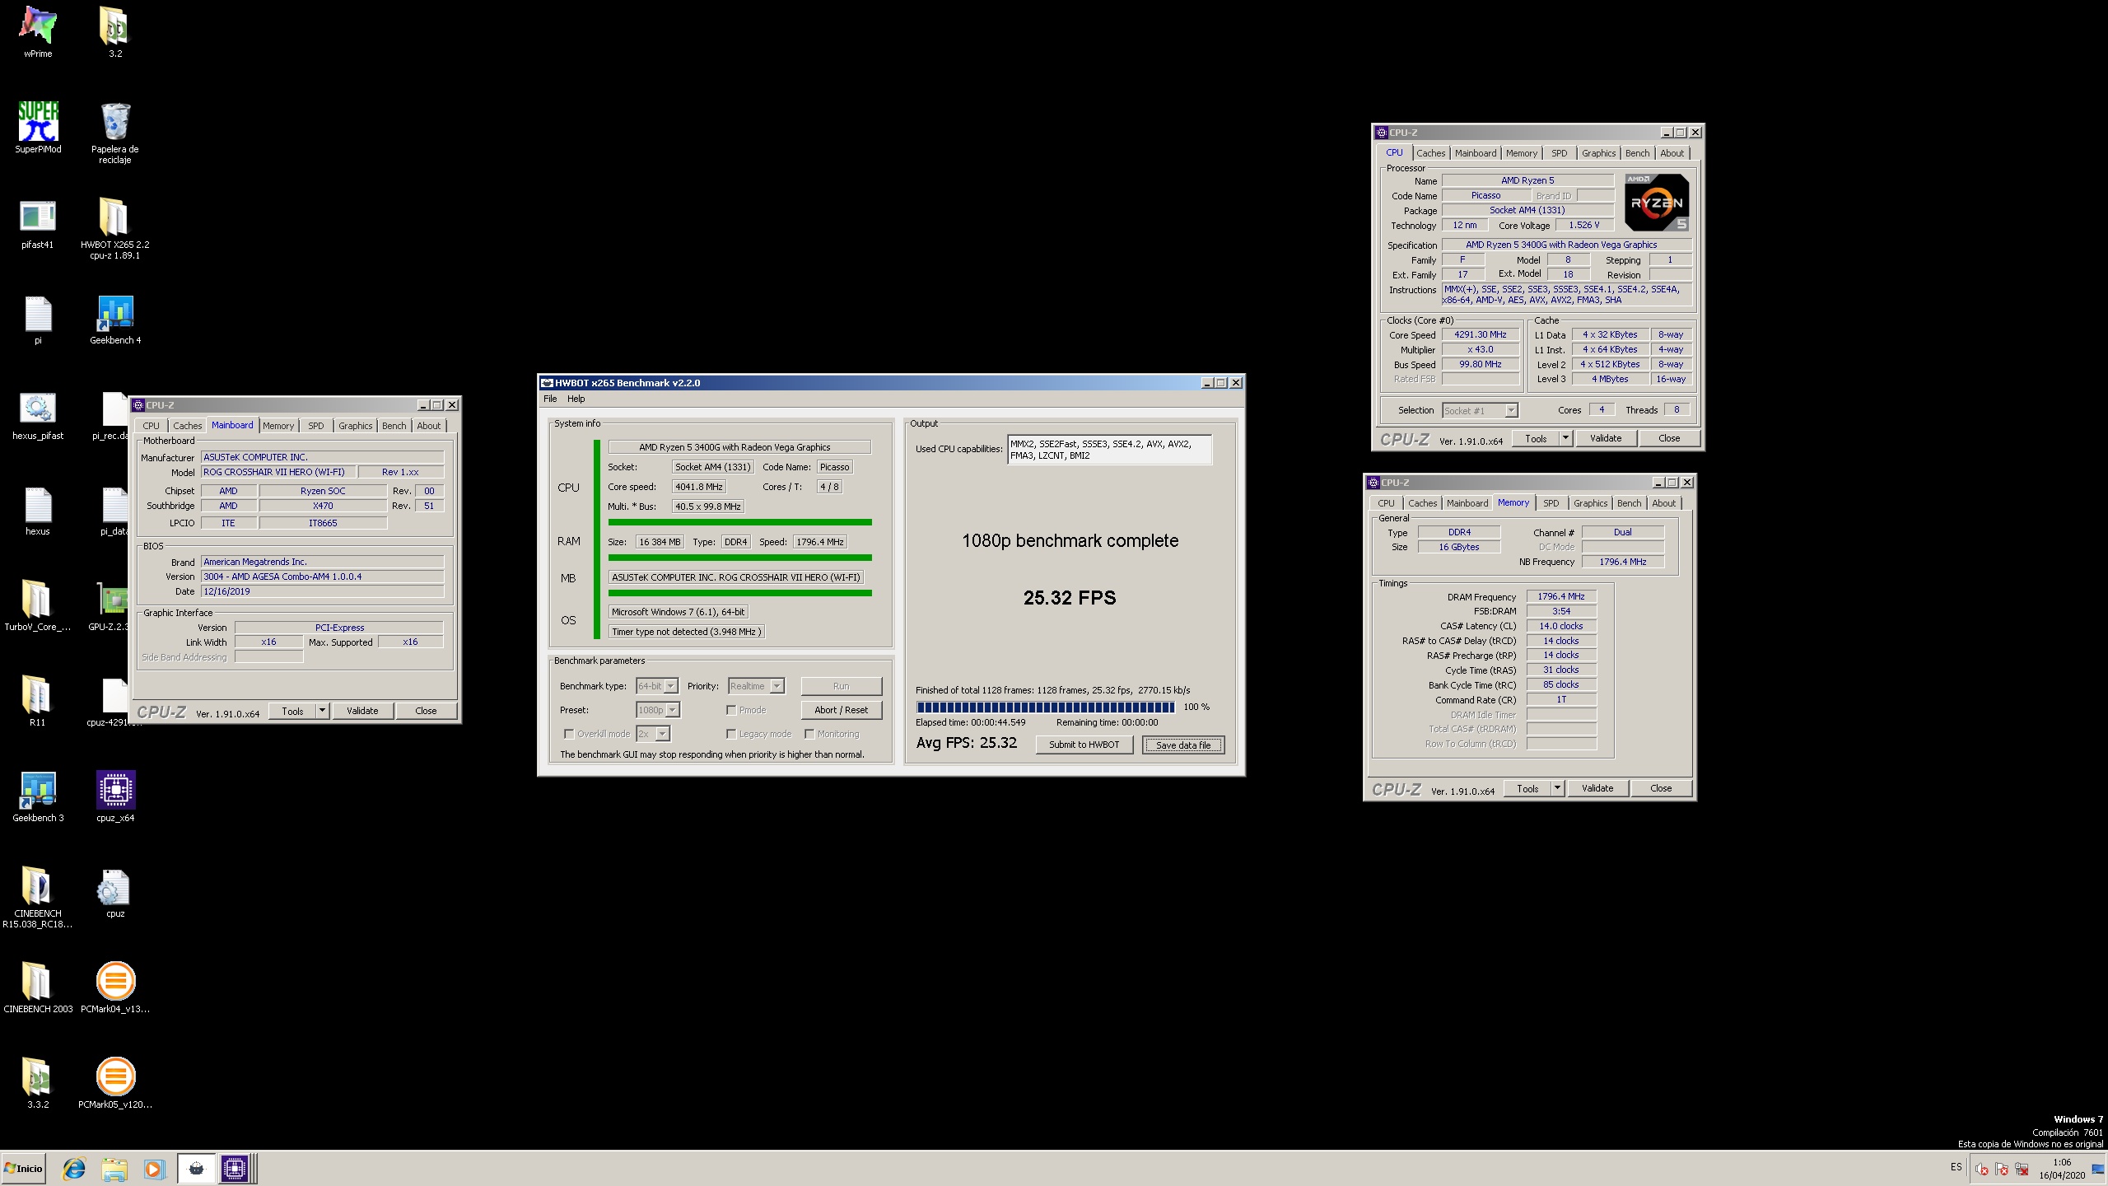The width and height of the screenshot is (2108, 1186).
Task: Open the HWBOT X265 2.2 folder
Action: [115, 228]
